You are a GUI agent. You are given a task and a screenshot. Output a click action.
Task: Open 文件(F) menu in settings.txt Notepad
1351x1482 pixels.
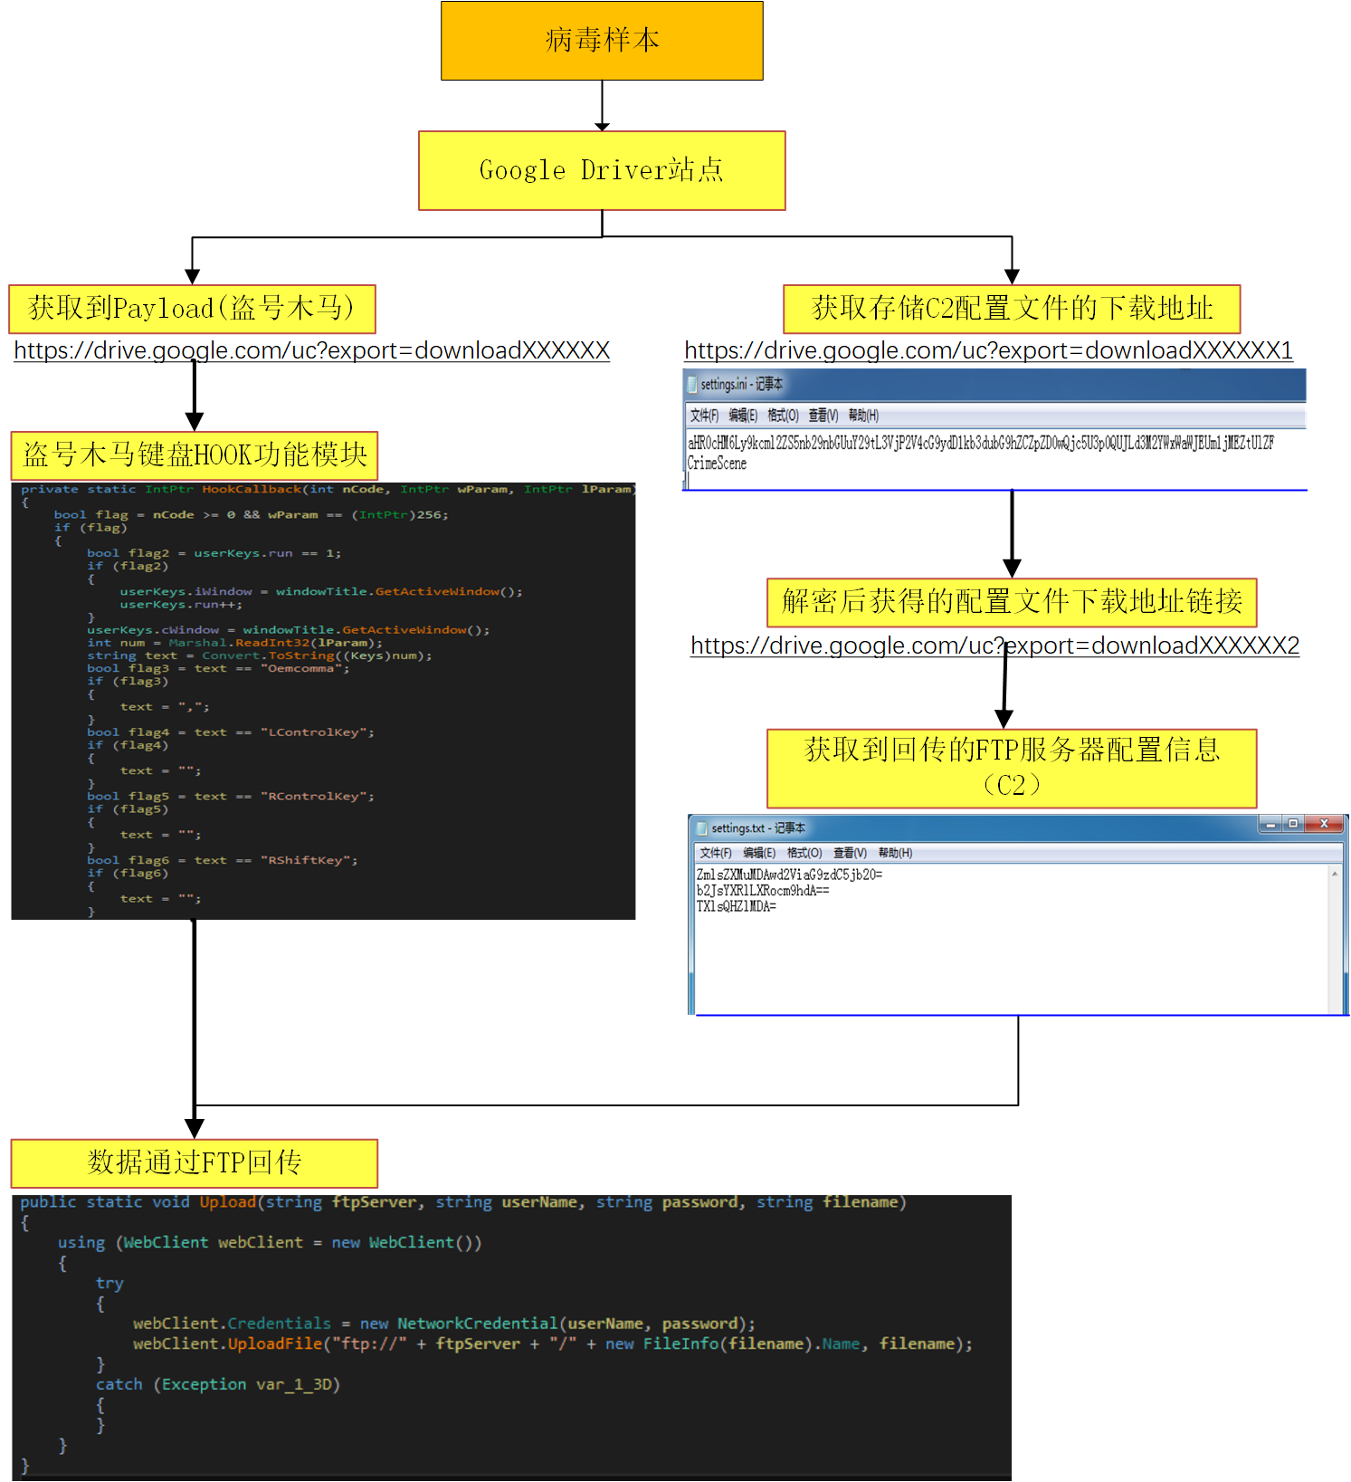[x=715, y=853]
